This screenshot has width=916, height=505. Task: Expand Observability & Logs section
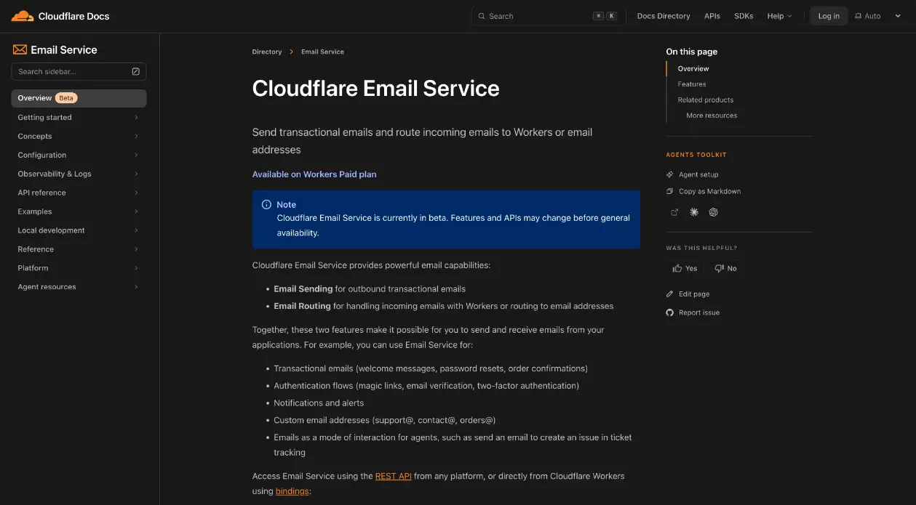click(79, 174)
